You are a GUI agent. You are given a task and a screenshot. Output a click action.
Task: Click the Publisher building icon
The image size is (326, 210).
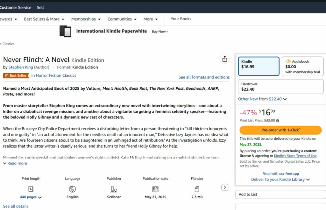(x=114, y=189)
